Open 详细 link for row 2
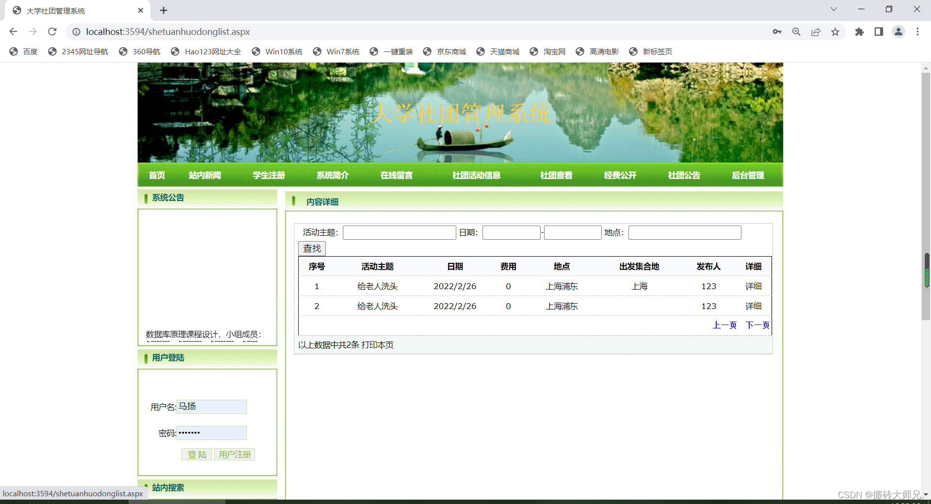The height and width of the screenshot is (504, 931). click(754, 306)
